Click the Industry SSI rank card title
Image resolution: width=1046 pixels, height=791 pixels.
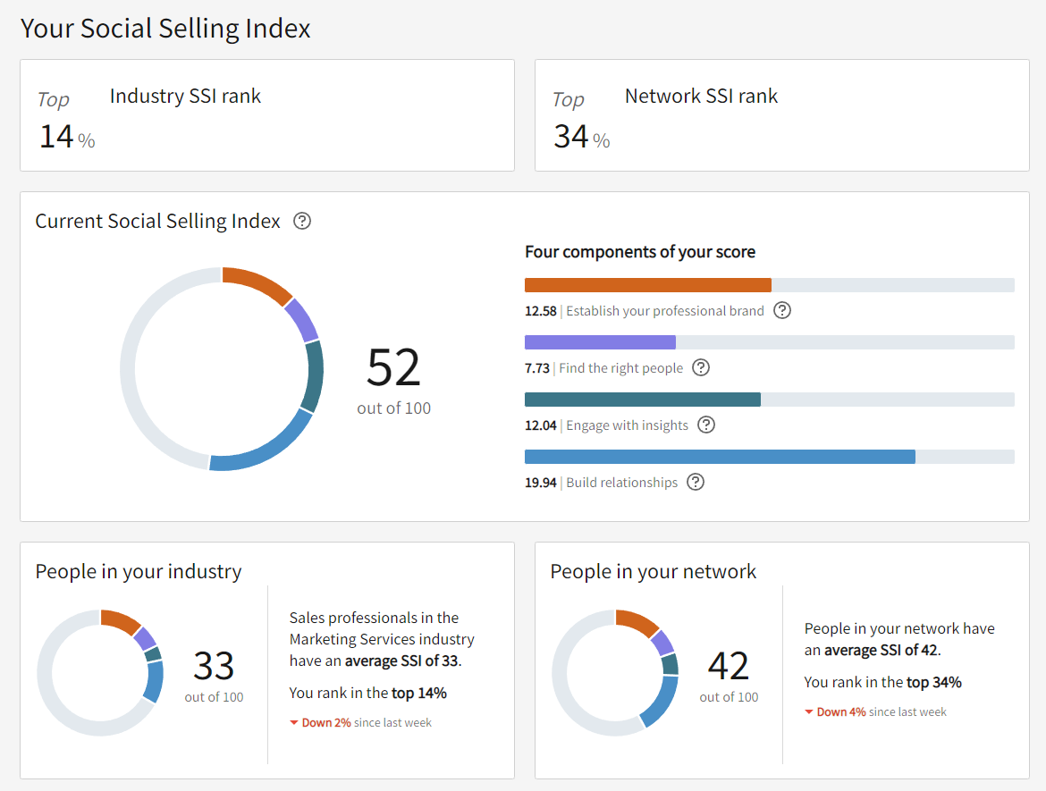pos(185,96)
